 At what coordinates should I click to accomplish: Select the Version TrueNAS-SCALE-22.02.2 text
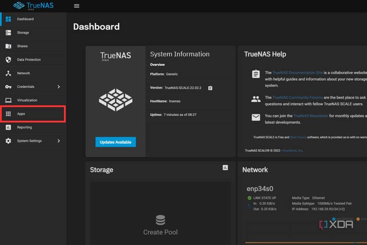point(176,88)
